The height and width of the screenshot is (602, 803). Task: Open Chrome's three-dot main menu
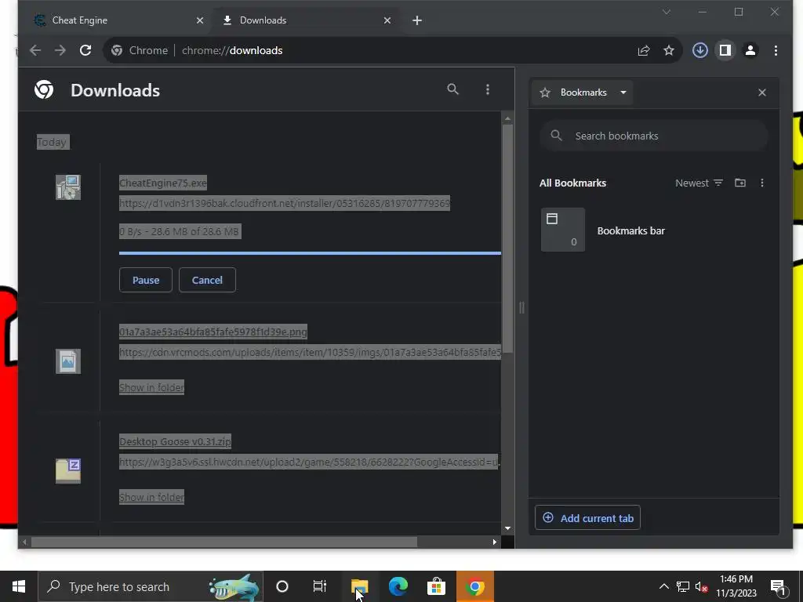pyautogui.click(x=776, y=50)
